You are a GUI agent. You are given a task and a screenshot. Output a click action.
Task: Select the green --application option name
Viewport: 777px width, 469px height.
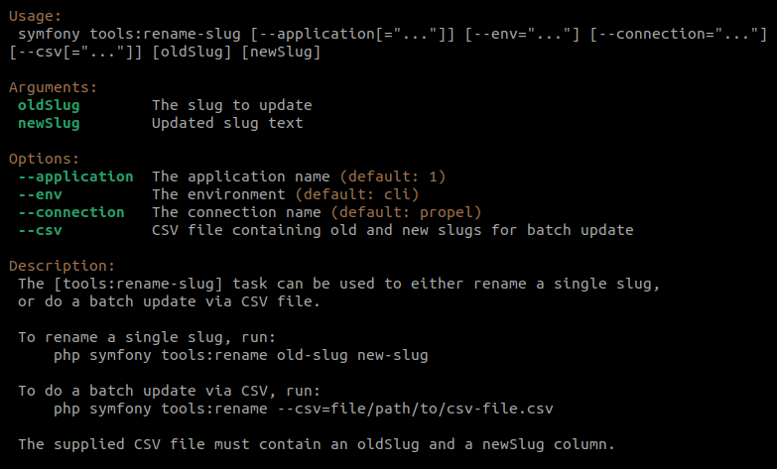coord(75,176)
